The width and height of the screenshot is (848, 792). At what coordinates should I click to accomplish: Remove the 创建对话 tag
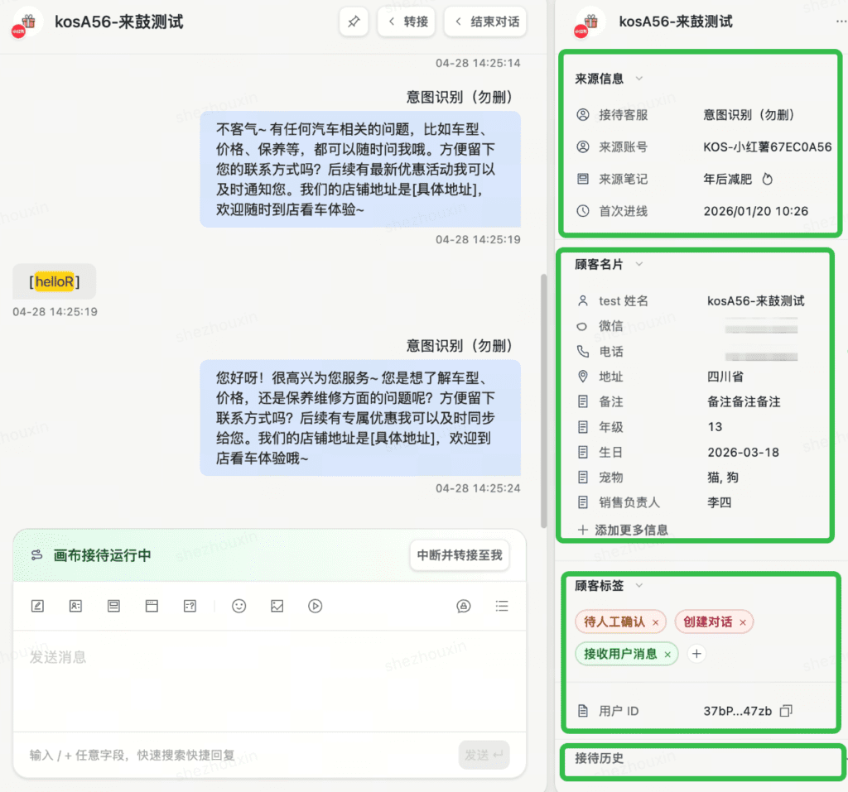click(743, 622)
